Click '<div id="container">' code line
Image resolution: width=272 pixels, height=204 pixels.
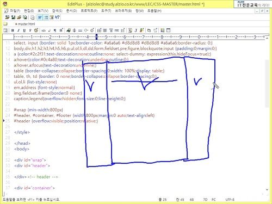pyautogui.click(x=34, y=188)
